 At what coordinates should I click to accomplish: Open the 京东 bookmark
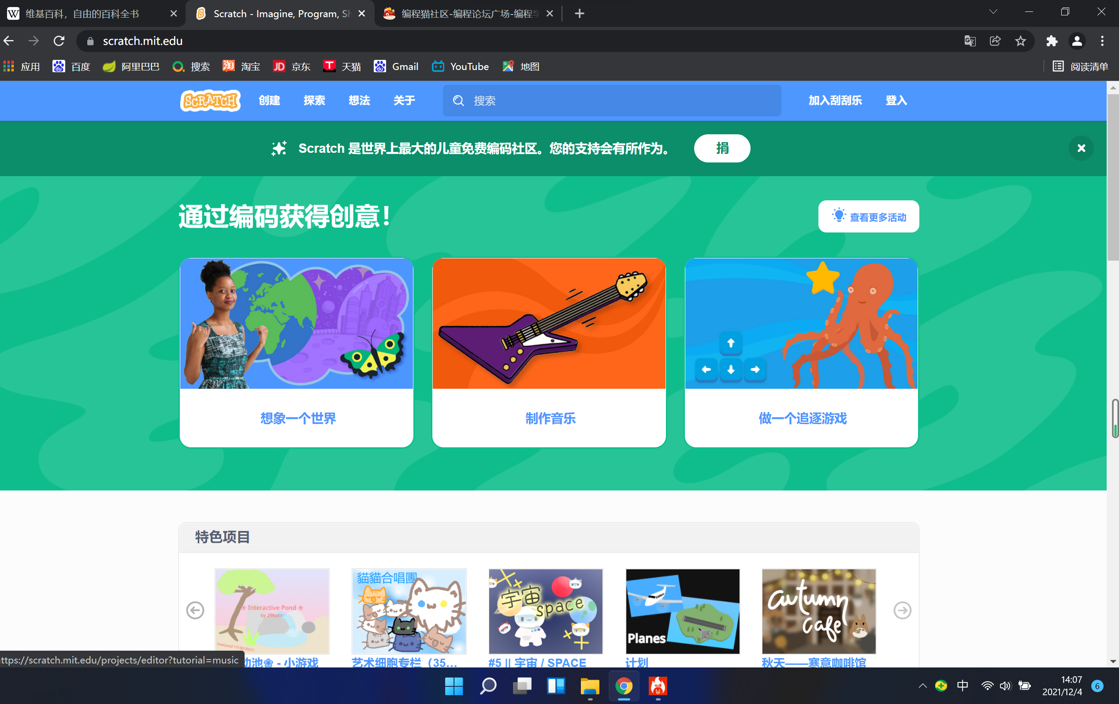(x=291, y=66)
